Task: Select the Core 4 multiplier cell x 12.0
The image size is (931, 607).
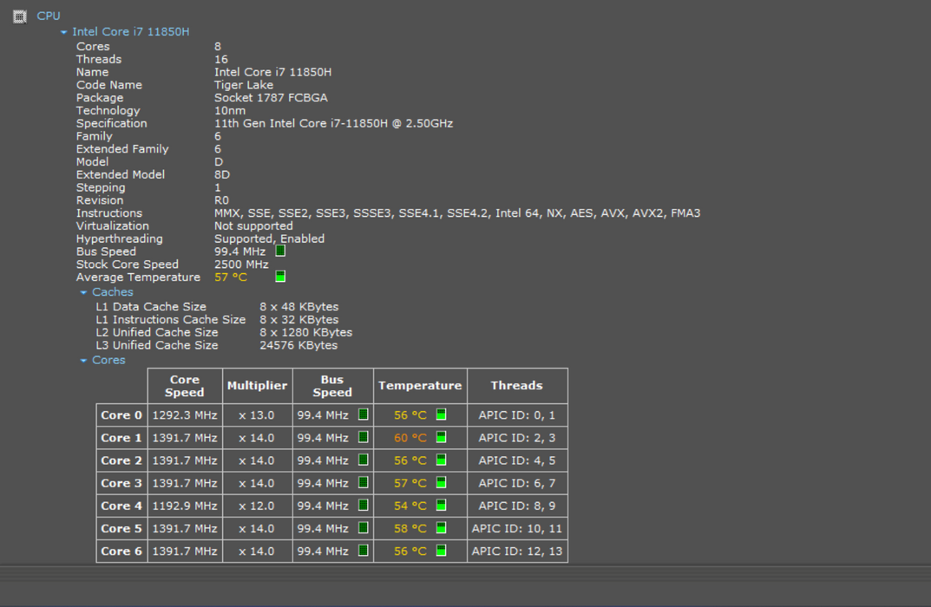Action: pyautogui.click(x=257, y=506)
